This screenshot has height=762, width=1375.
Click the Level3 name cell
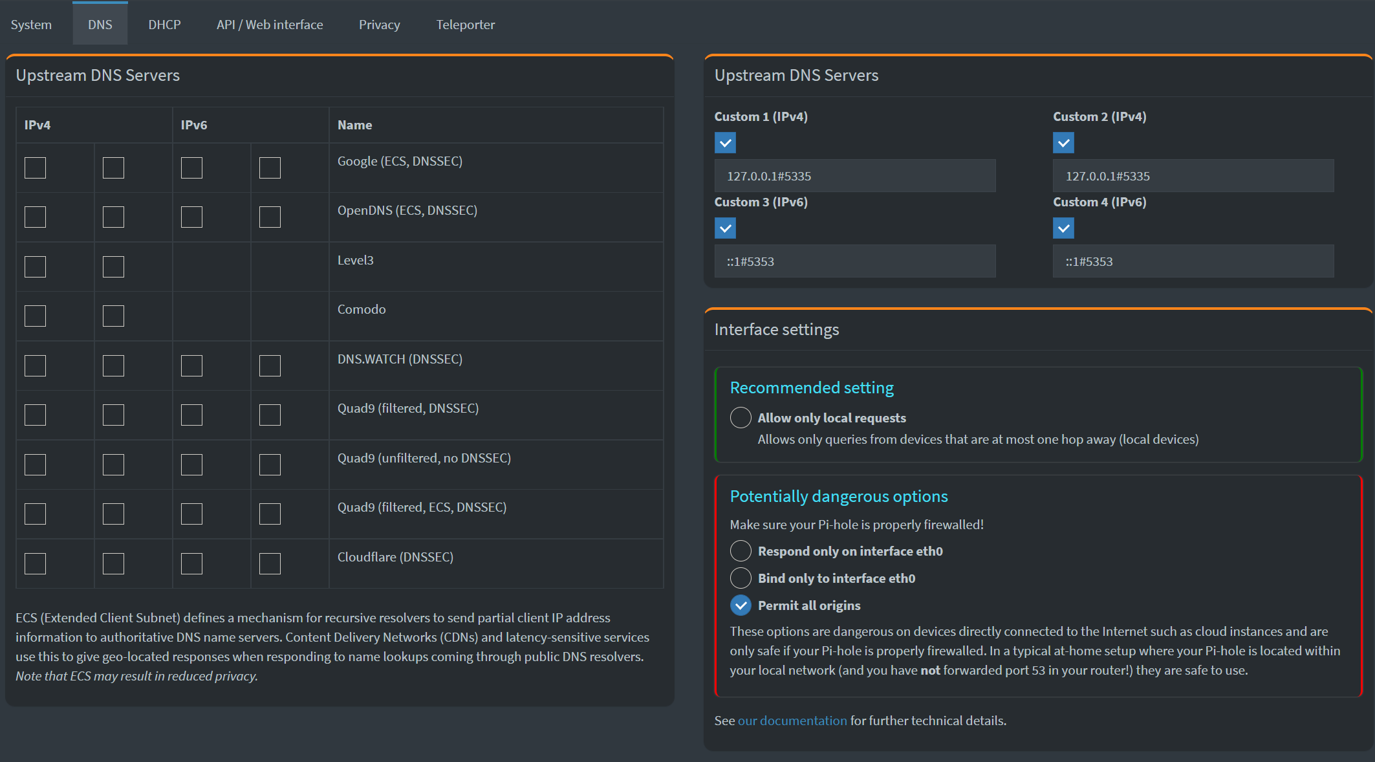496,267
